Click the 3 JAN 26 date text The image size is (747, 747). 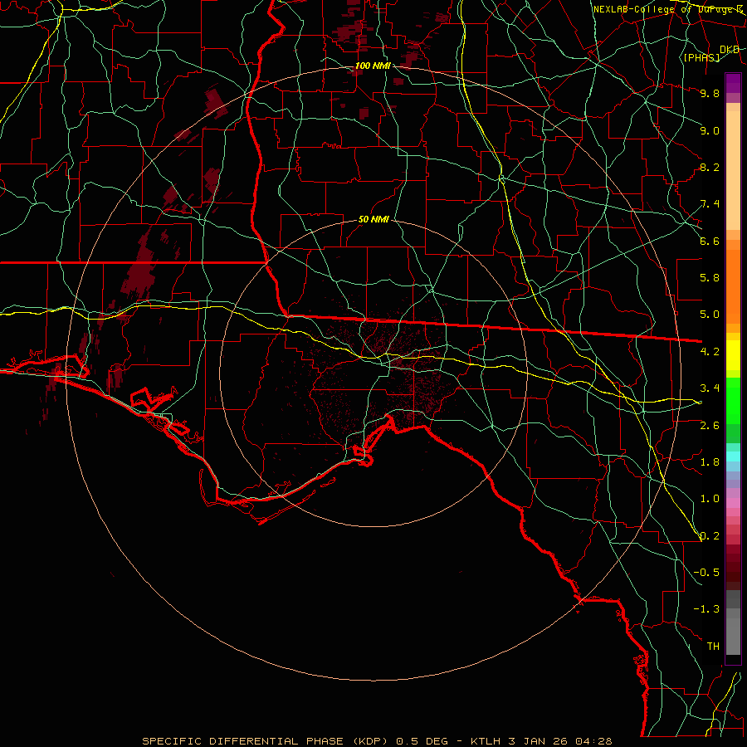click(538, 741)
